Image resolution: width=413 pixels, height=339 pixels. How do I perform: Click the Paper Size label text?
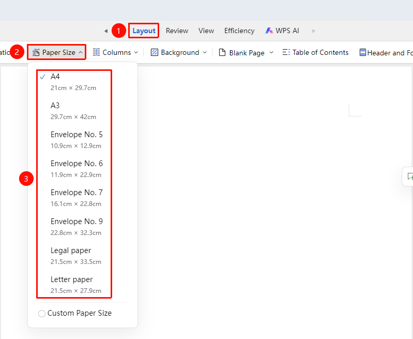click(59, 52)
